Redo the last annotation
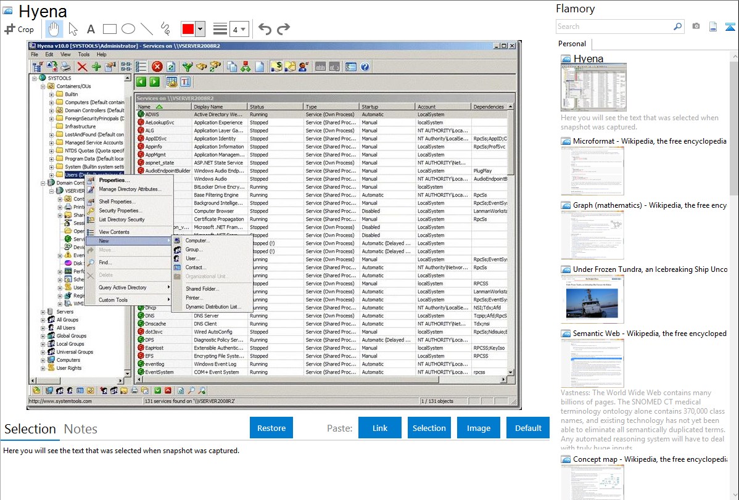The height and width of the screenshot is (500, 739). [x=283, y=29]
